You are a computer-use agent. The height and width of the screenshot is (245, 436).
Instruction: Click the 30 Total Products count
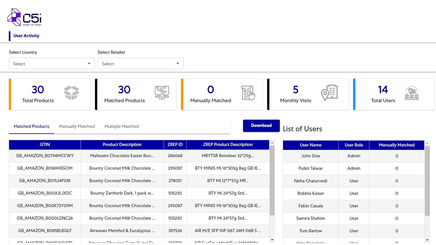(x=38, y=90)
